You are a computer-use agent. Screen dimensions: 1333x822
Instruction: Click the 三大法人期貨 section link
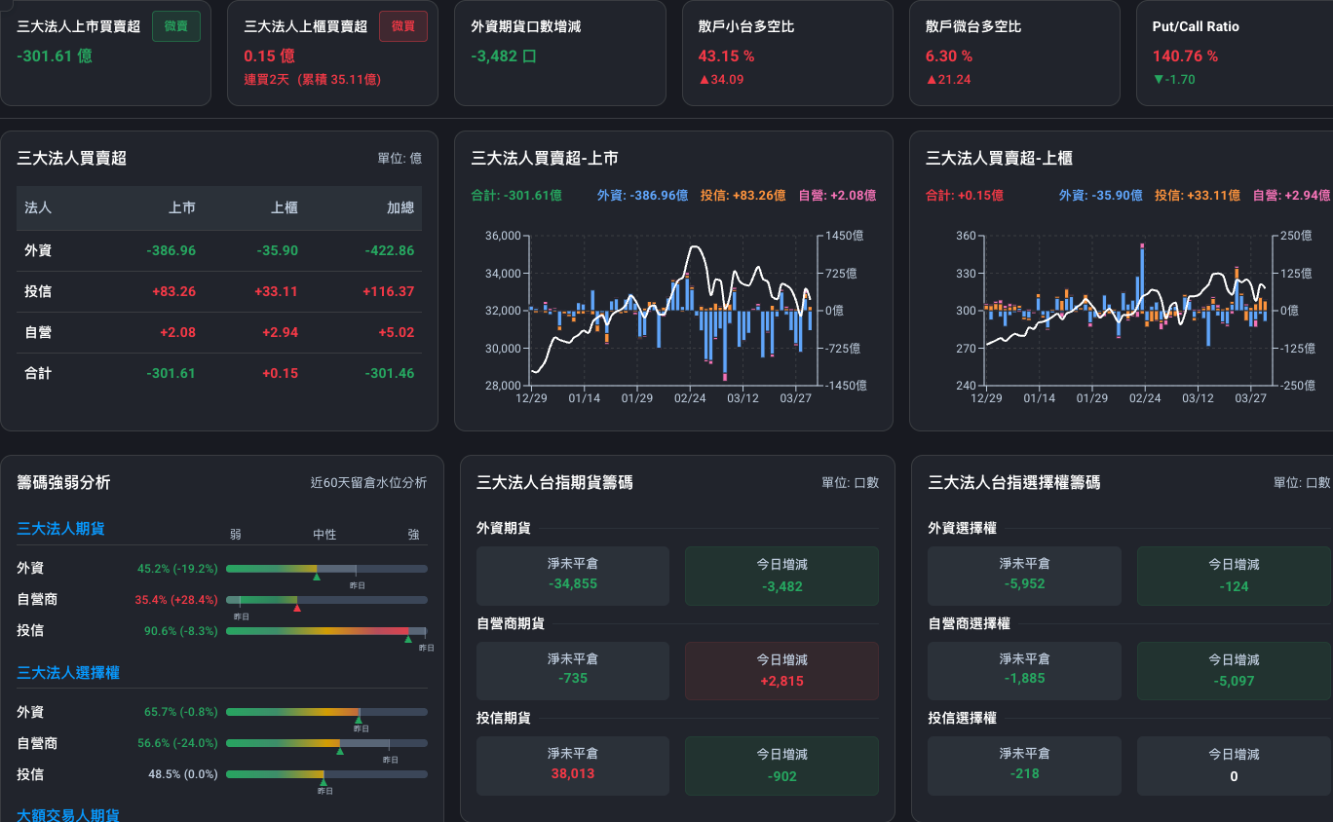pos(60,529)
